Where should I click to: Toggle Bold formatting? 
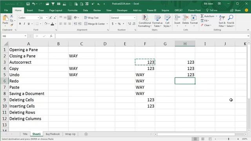20,24
